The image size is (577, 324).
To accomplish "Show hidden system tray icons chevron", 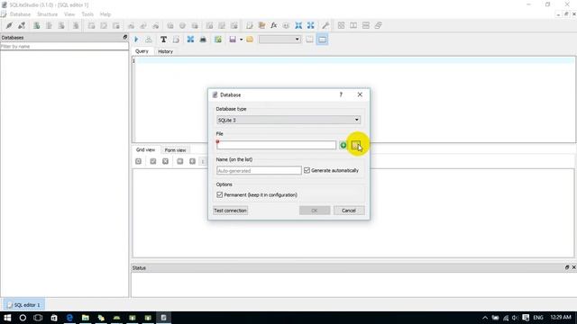I will (485, 318).
